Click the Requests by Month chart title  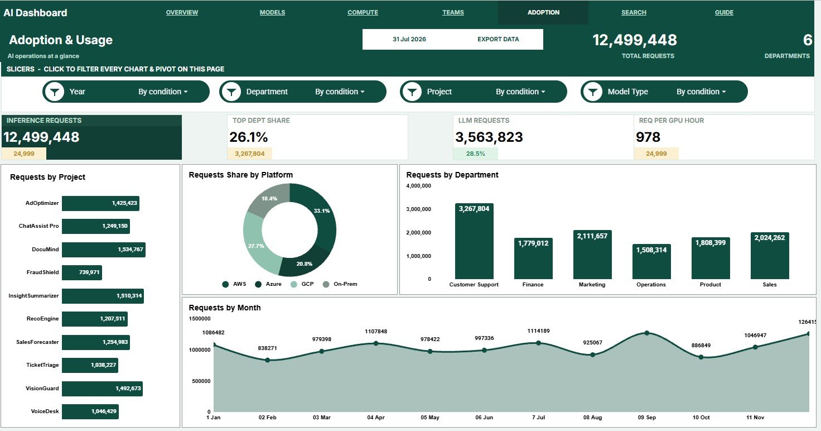click(x=225, y=308)
